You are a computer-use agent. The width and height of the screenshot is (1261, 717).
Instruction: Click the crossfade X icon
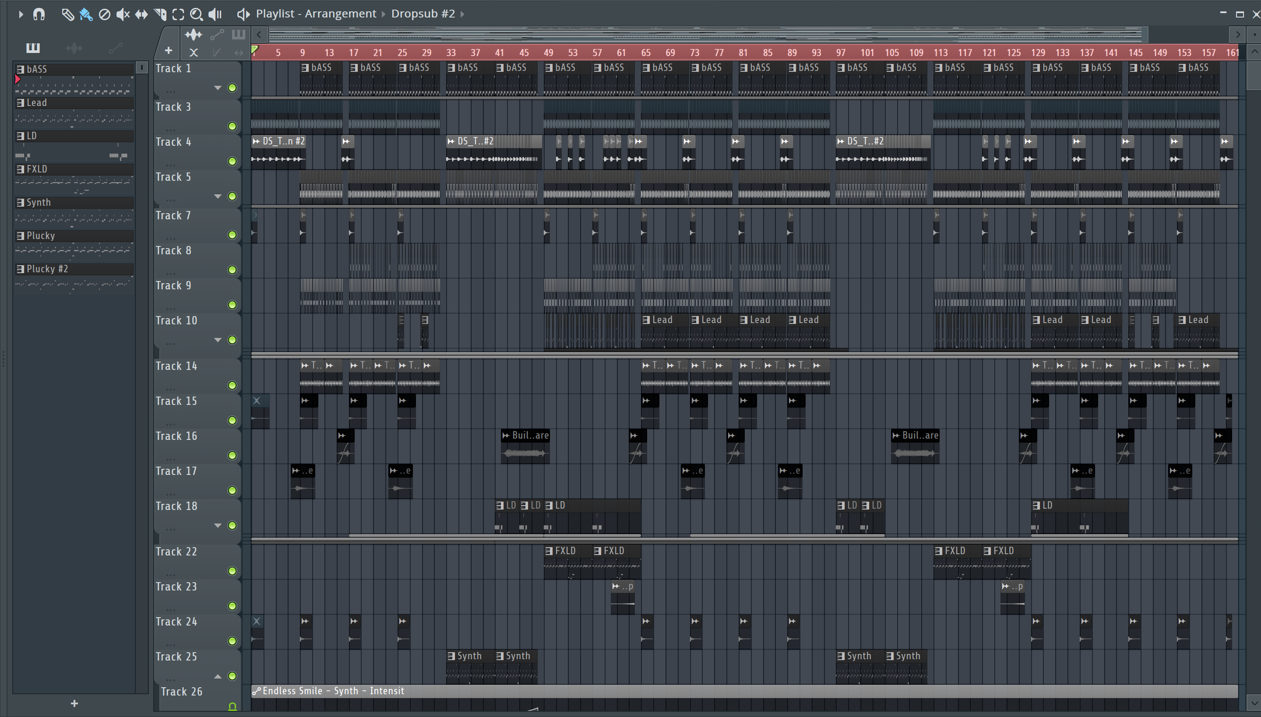pyautogui.click(x=194, y=52)
